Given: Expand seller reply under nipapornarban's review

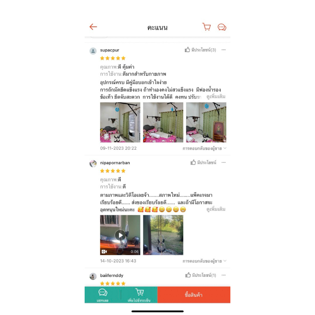Looking at the screenshot, I should pos(204,261).
